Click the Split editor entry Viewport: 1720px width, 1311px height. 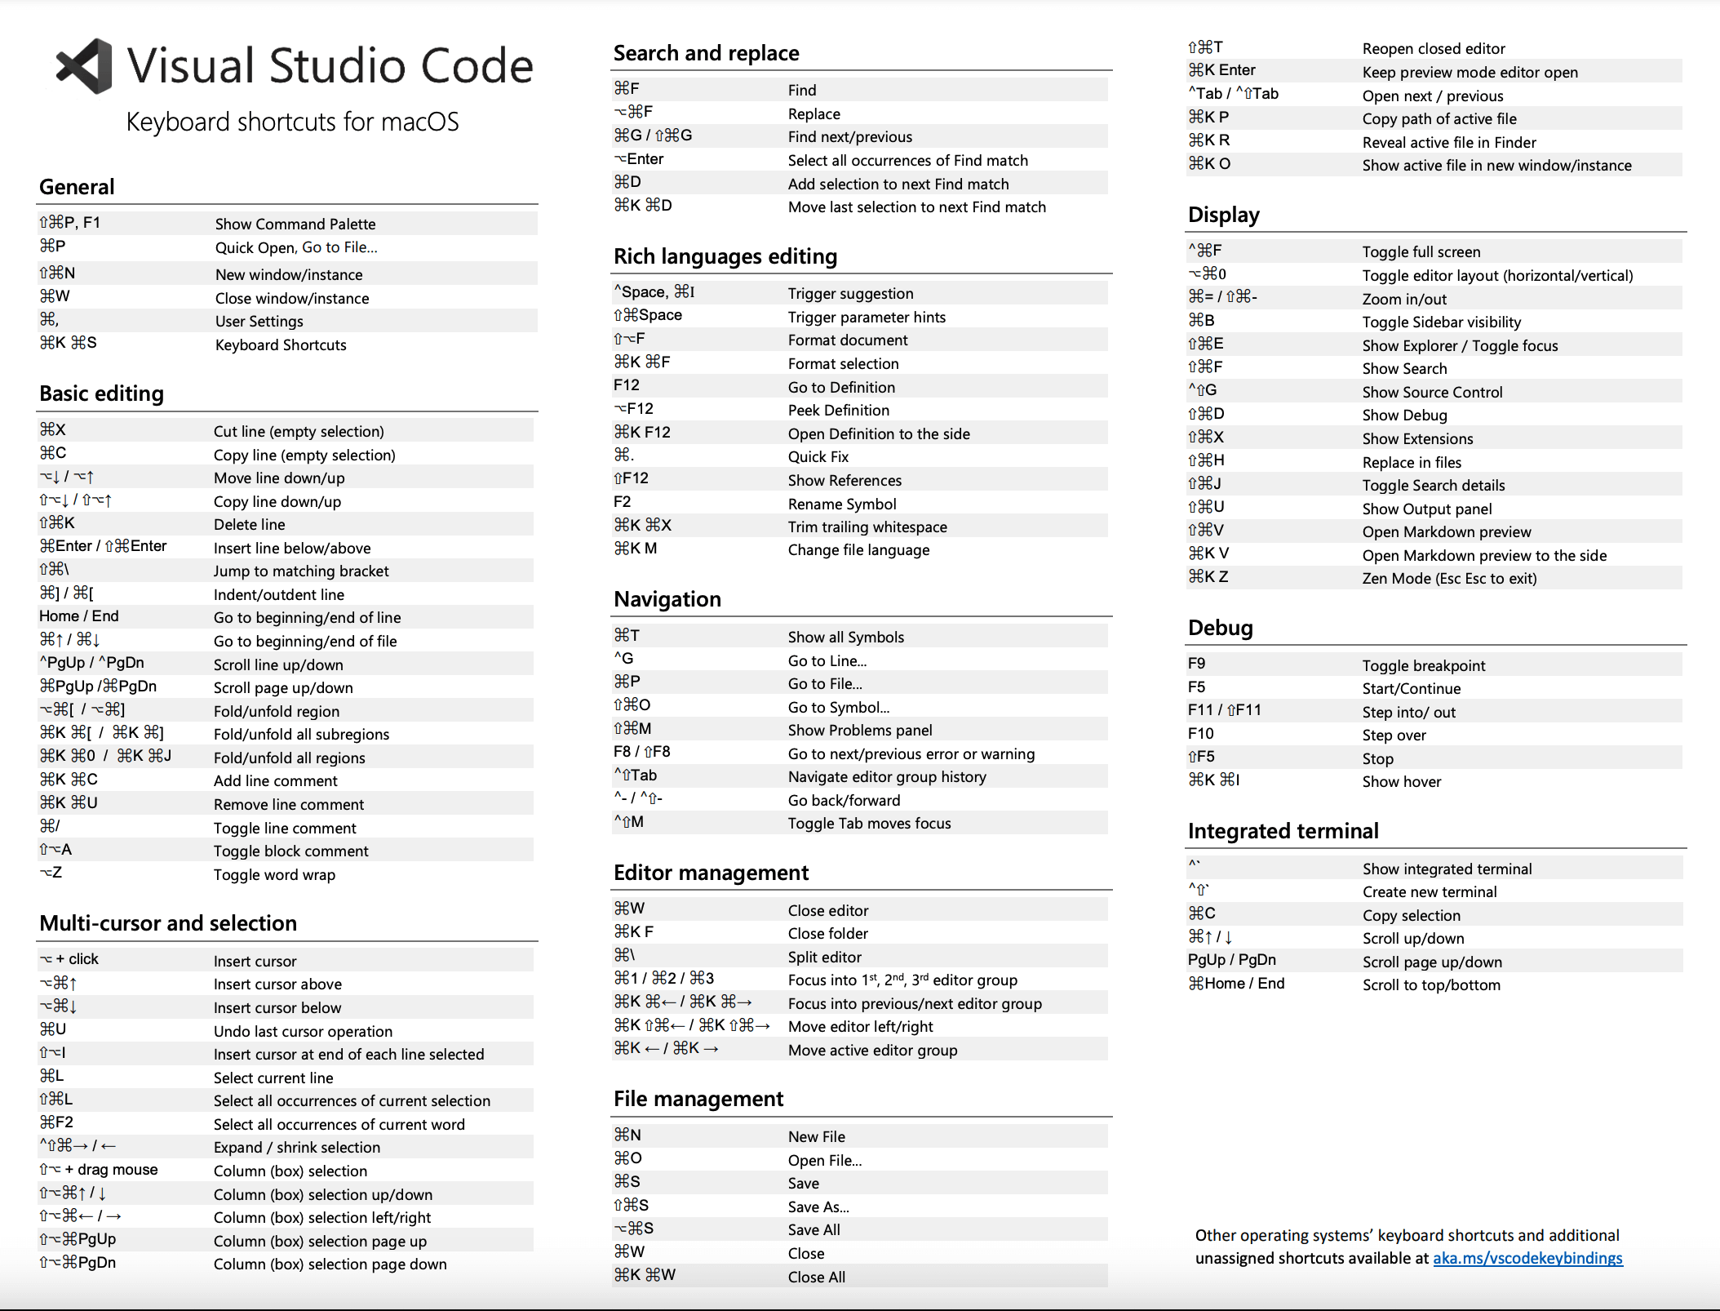(x=824, y=957)
